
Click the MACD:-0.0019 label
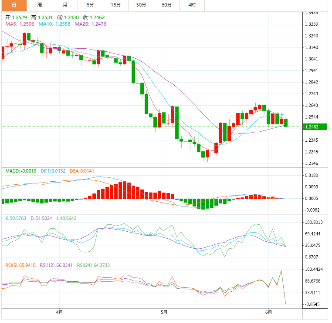21,171
